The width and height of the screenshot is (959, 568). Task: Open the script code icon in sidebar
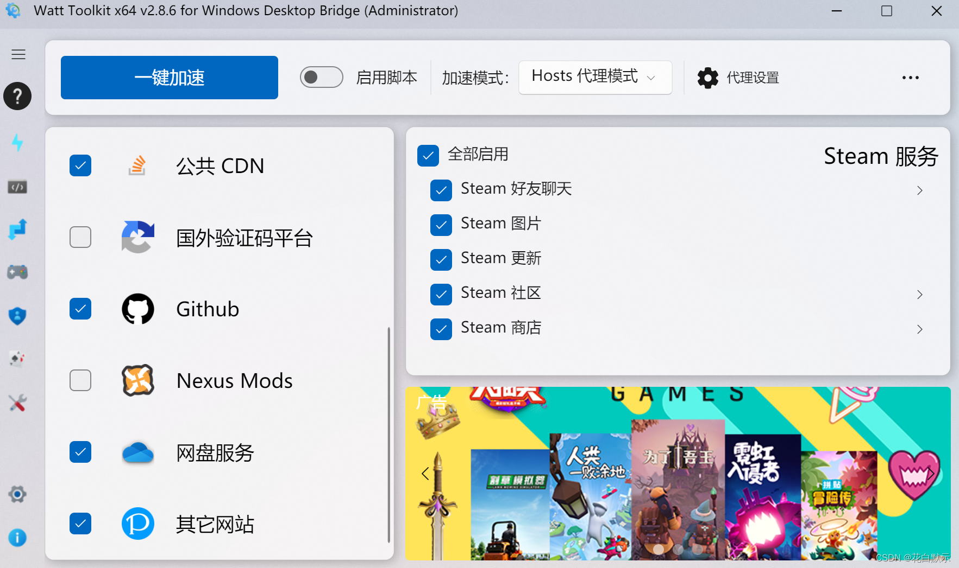click(17, 187)
